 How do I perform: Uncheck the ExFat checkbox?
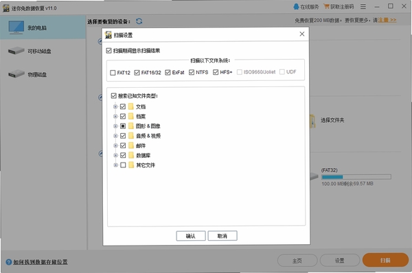(x=168, y=73)
